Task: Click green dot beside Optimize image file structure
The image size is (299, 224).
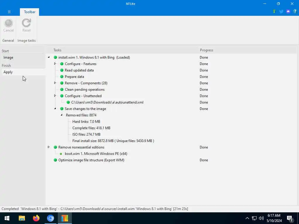Action: (55, 160)
